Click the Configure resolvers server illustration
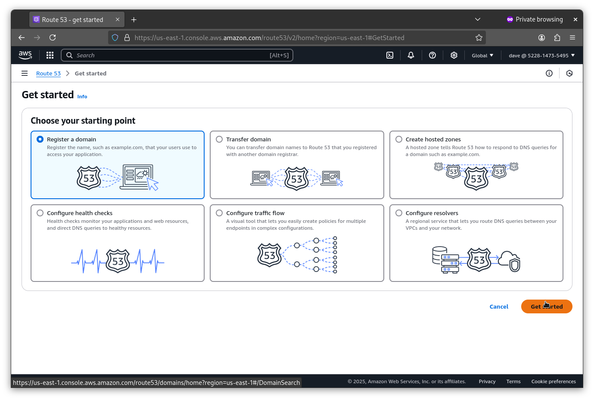Image resolution: width=594 pixels, height=400 pixels. tap(476, 259)
